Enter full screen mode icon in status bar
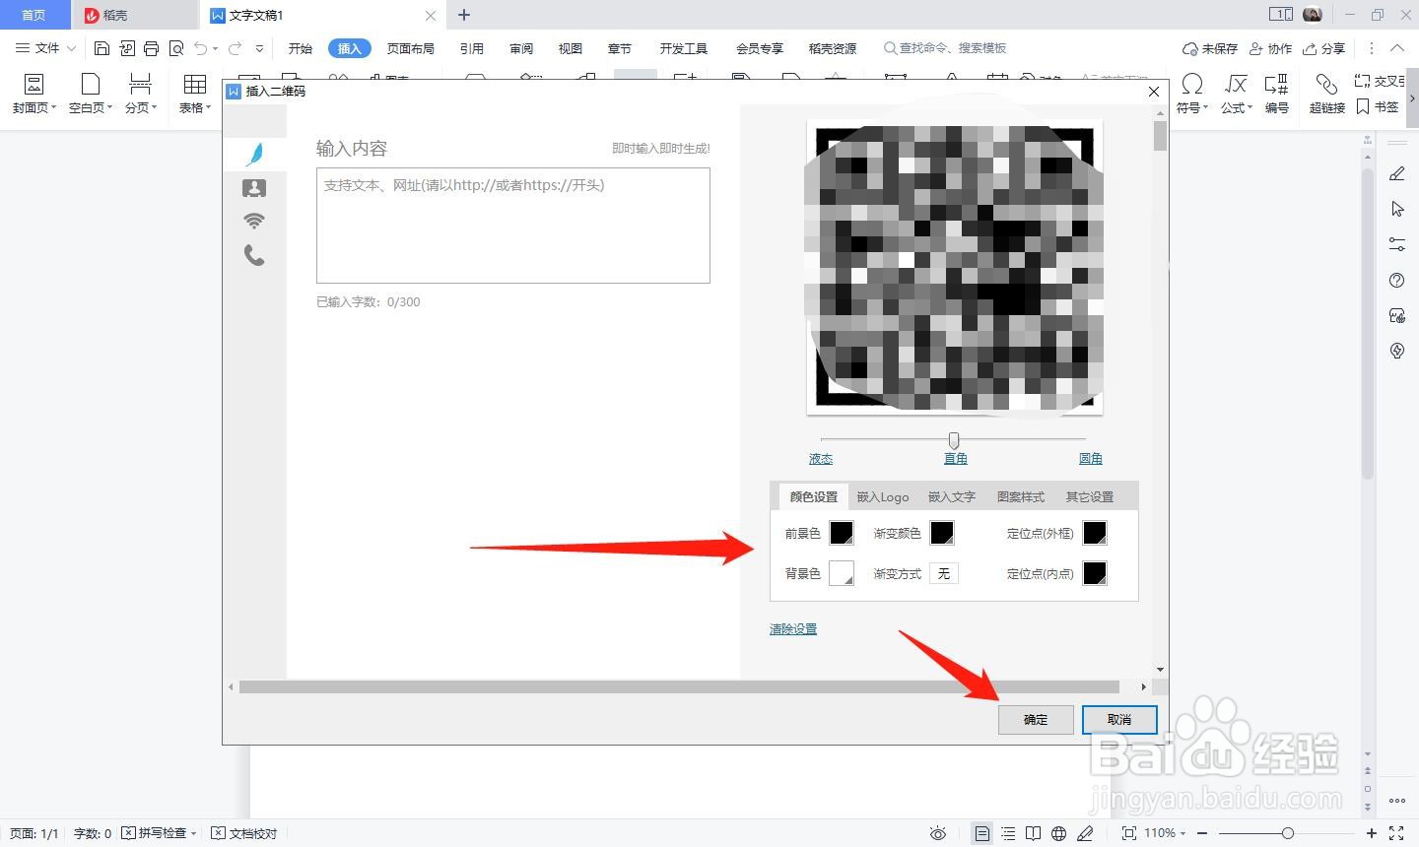This screenshot has height=847, width=1419. [x=1396, y=833]
